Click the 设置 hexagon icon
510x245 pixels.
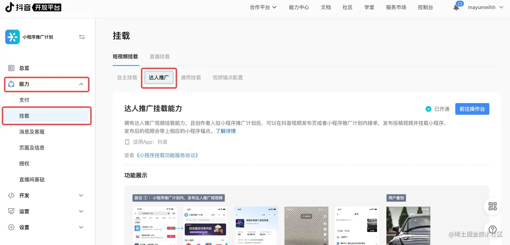11,227
